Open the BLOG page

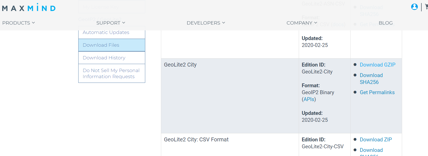click(x=386, y=23)
